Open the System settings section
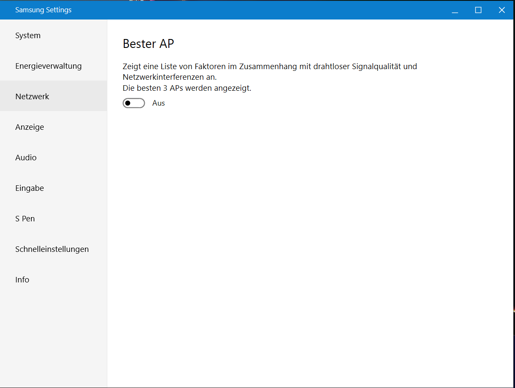Screen dimensions: 515x388 tap(28, 36)
